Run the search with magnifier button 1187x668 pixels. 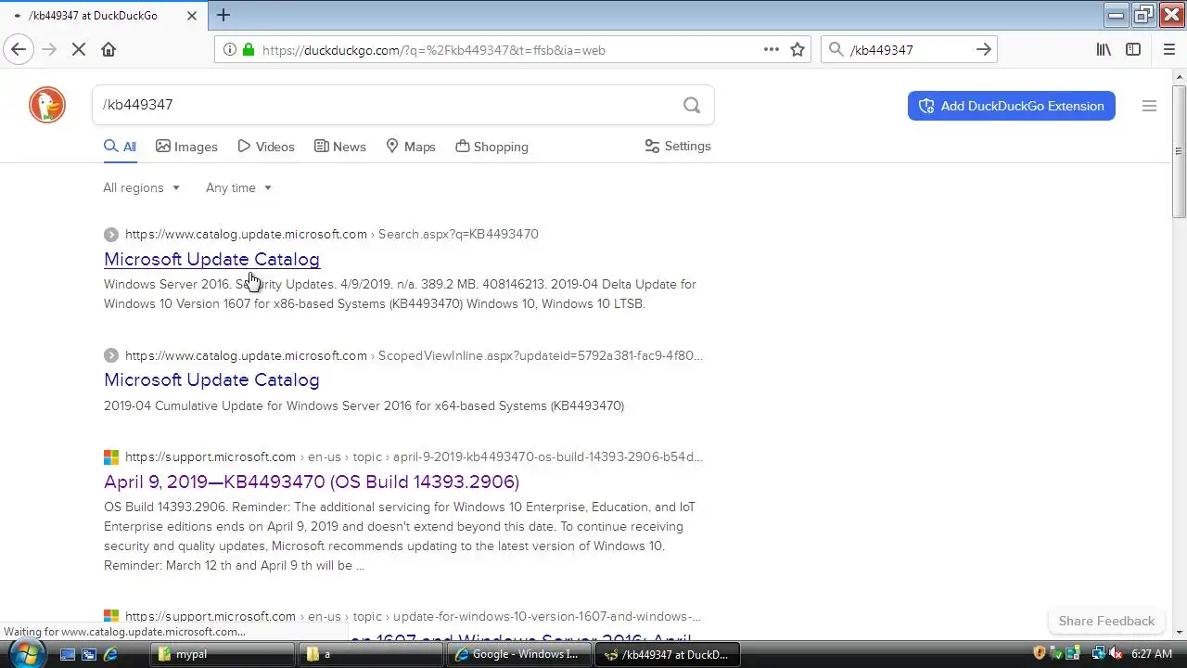pyautogui.click(x=692, y=105)
